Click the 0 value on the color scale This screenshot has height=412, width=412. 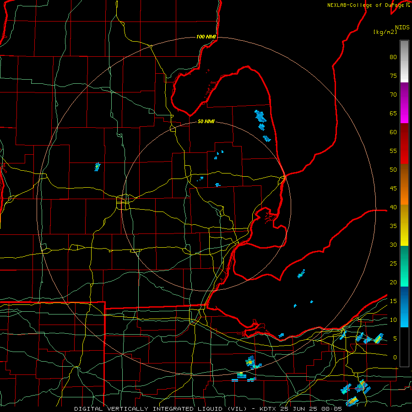[x=395, y=358]
